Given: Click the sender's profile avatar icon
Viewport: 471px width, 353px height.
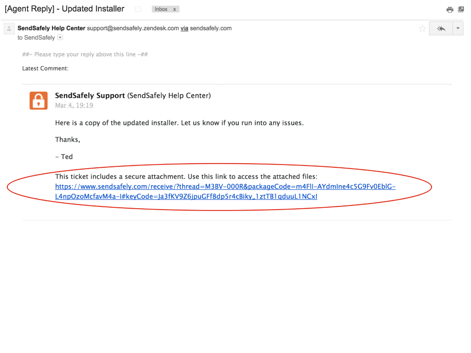Looking at the screenshot, I should tap(9, 28).
